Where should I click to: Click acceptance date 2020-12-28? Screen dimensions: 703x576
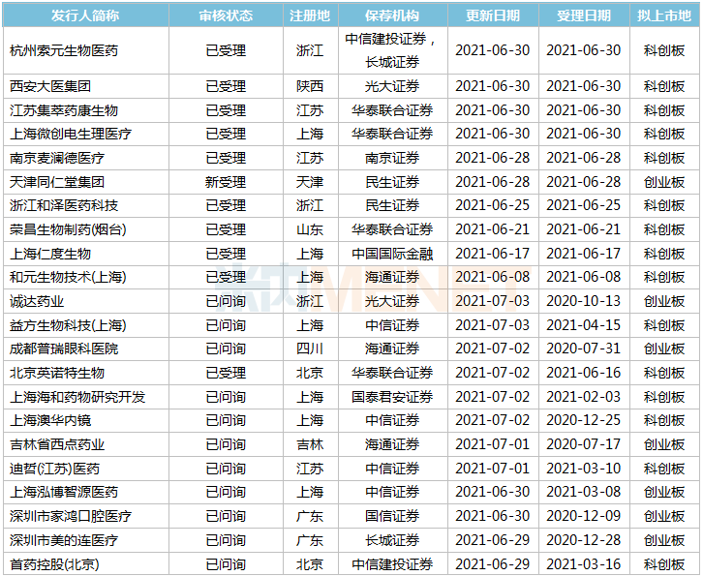(584, 540)
